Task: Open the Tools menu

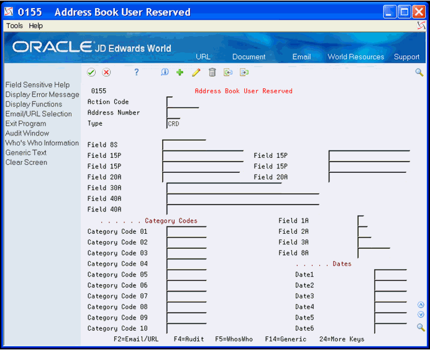Action: [14, 25]
